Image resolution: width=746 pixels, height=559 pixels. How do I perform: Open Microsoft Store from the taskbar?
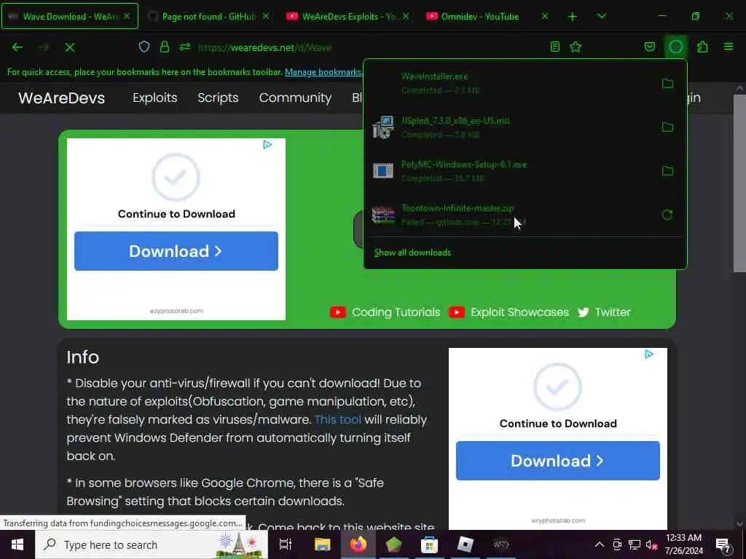(x=429, y=544)
